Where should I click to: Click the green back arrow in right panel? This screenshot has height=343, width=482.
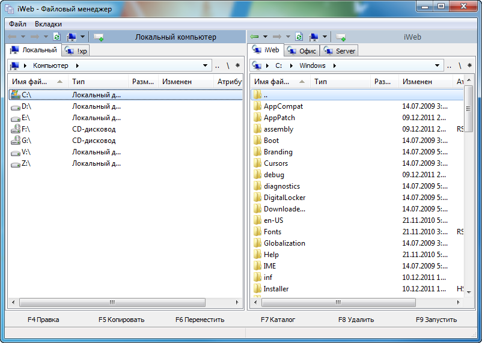(255, 37)
